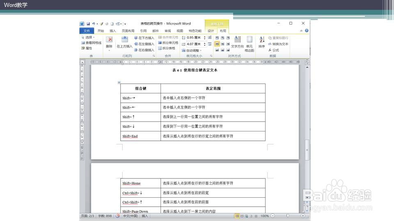The width and height of the screenshot is (394, 221).
Task: Adjust the column width 4.07 厘米 spinner
Action: [204, 44]
